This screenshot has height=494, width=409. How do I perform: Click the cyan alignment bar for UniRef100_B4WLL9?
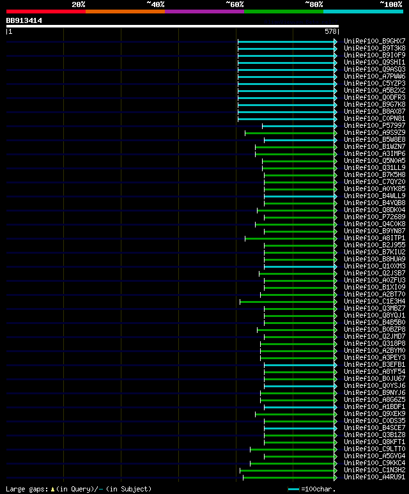pyautogui.click(x=299, y=197)
